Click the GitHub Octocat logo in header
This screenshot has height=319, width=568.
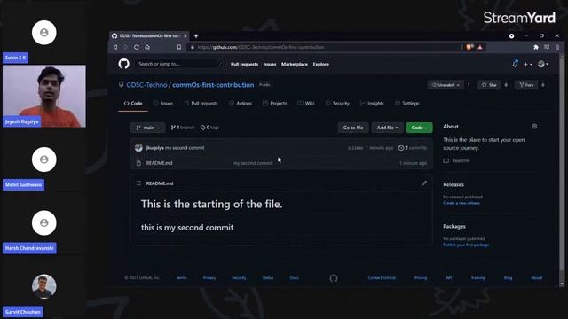click(124, 64)
